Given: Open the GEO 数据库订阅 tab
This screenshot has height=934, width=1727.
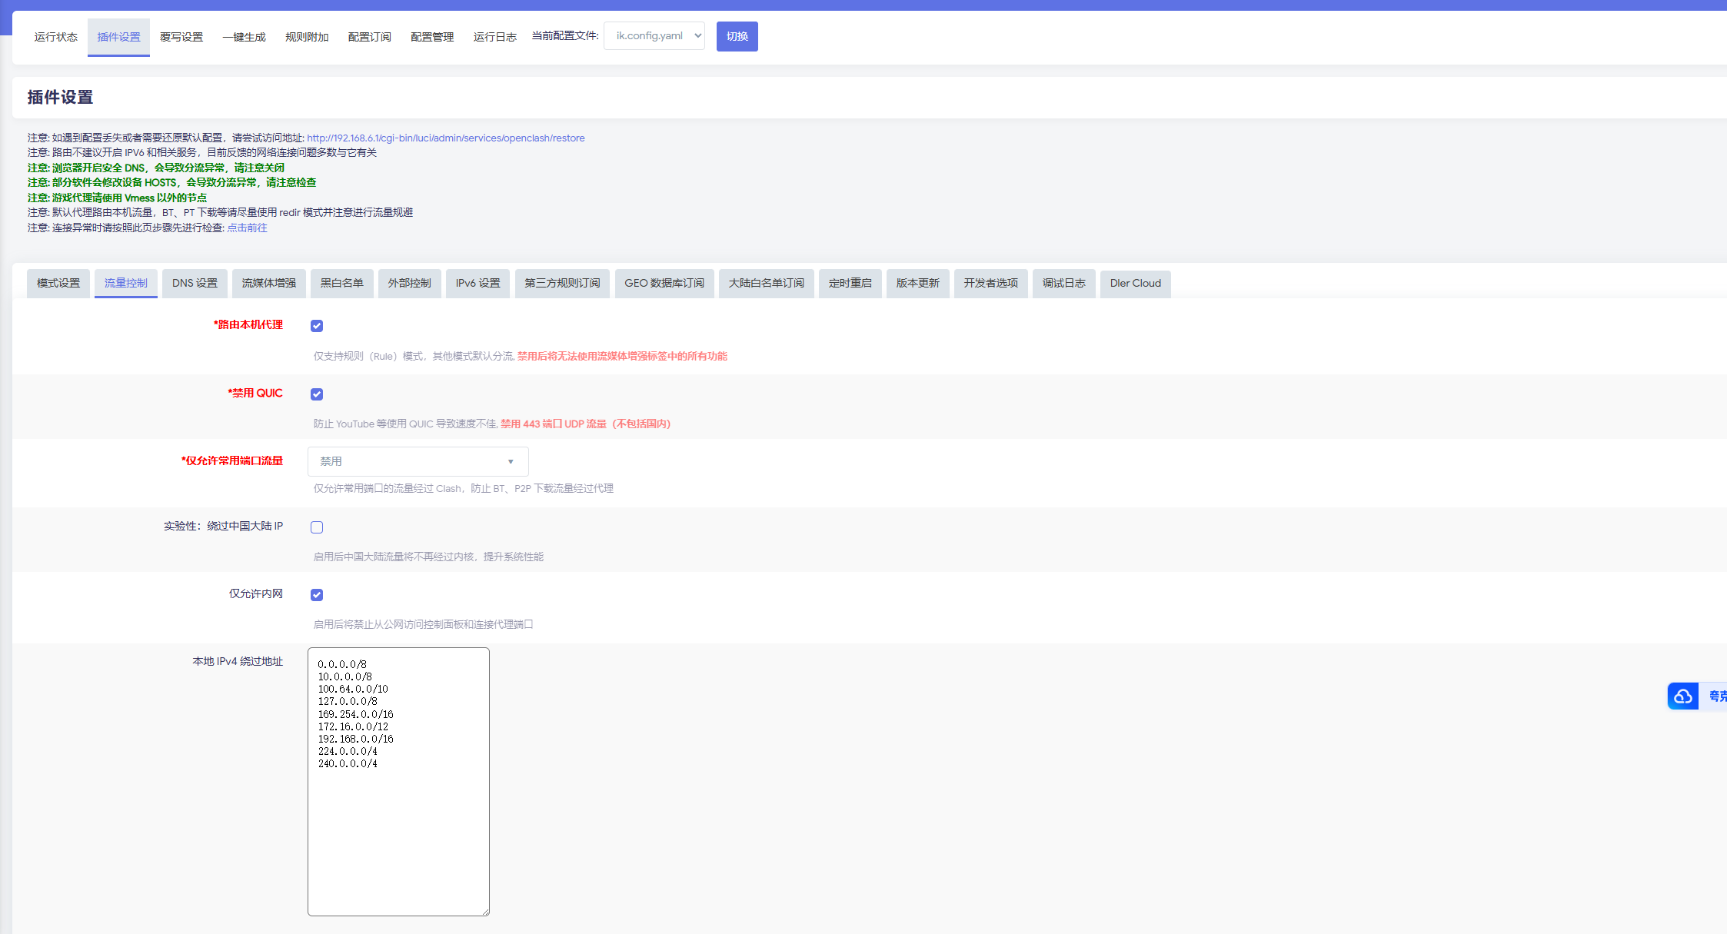Looking at the screenshot, I should (664, 284).
